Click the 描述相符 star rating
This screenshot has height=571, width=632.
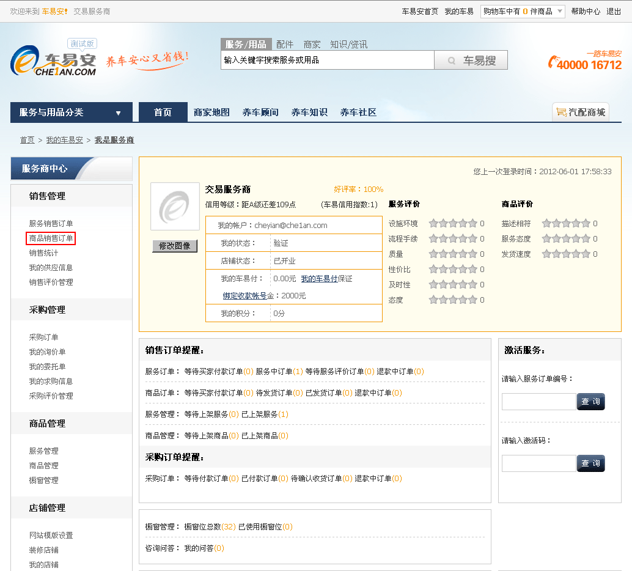(x=566, y=223)
